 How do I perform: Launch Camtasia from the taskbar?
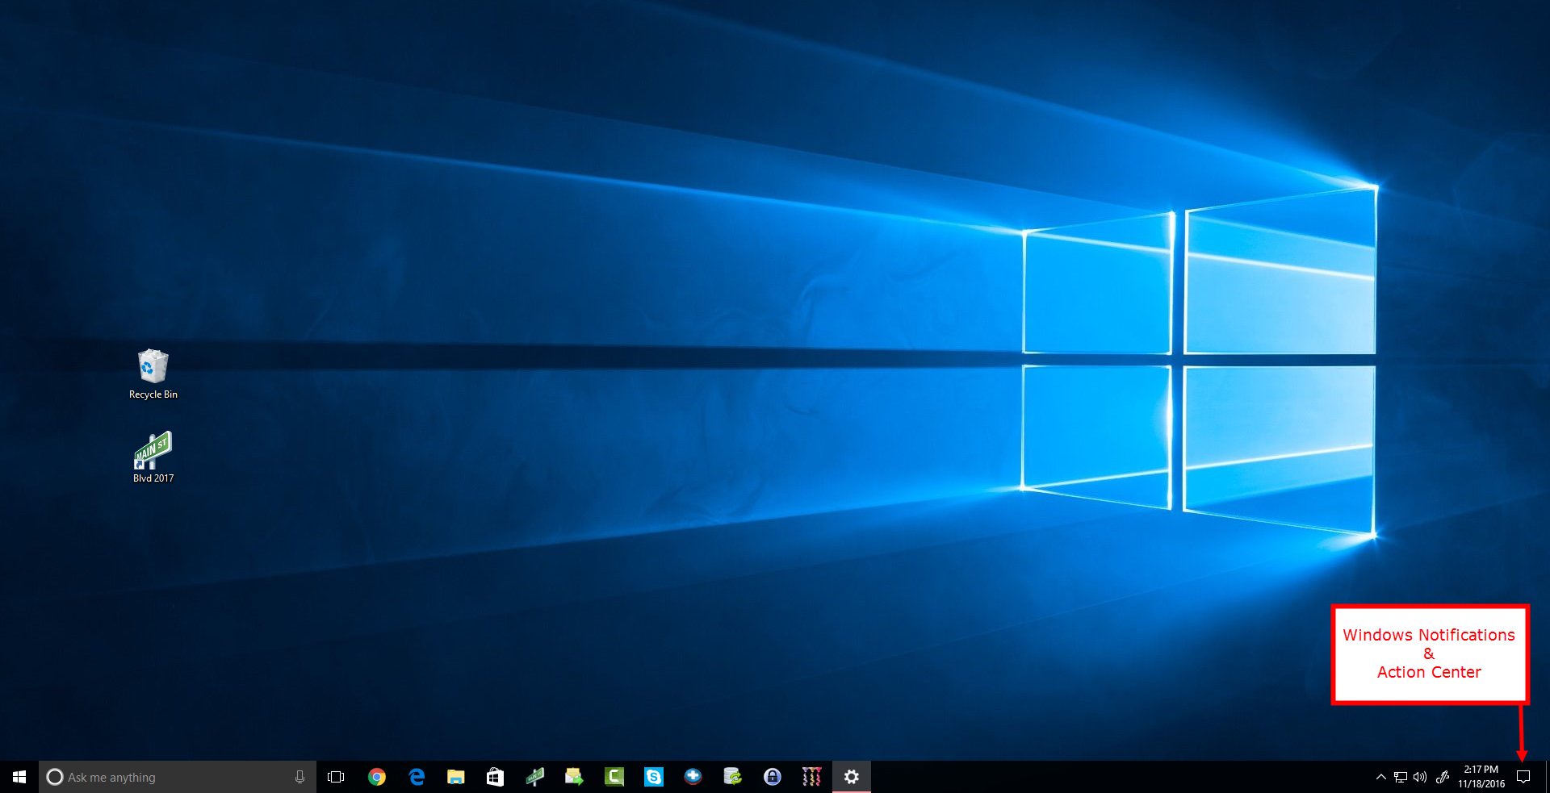click(x=614, y=777)
